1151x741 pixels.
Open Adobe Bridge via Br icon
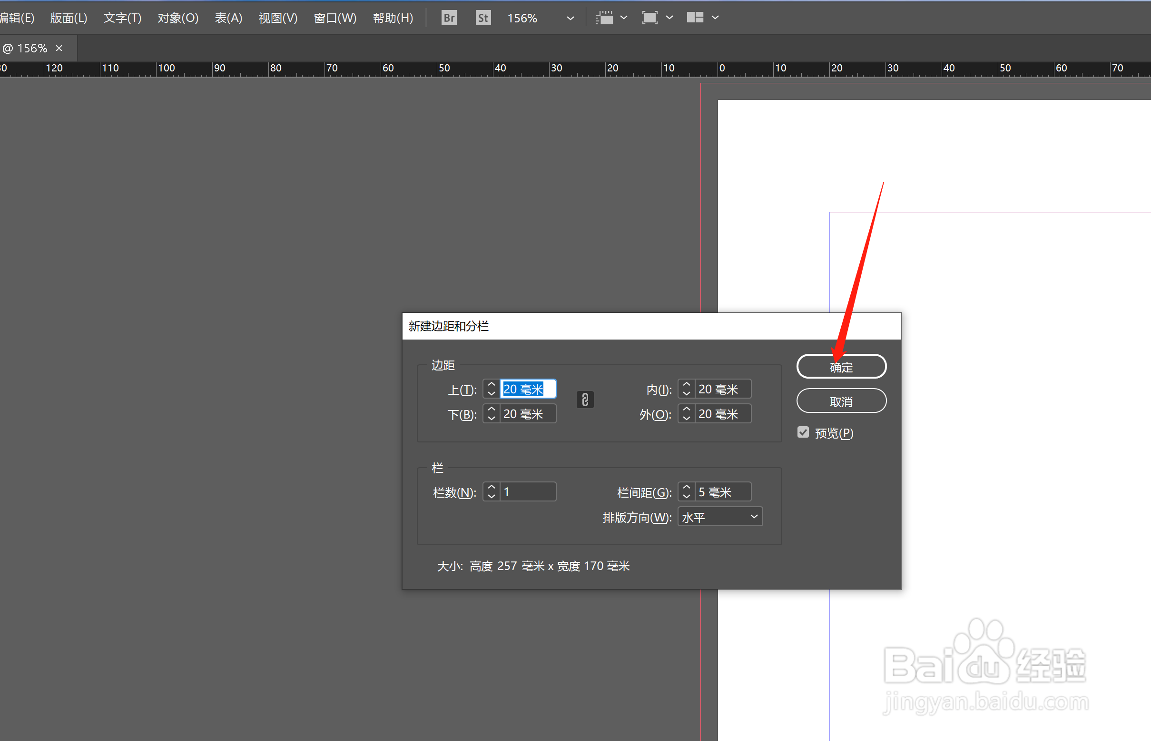(449, 18)
